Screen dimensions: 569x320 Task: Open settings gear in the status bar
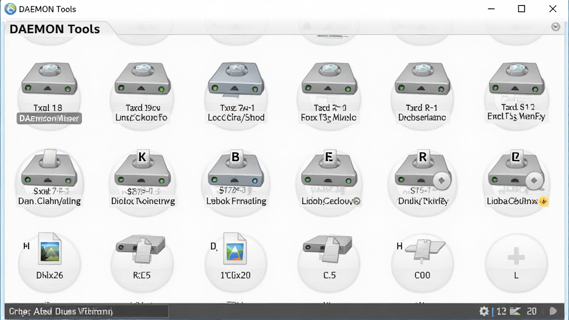(x=484, y=311)
